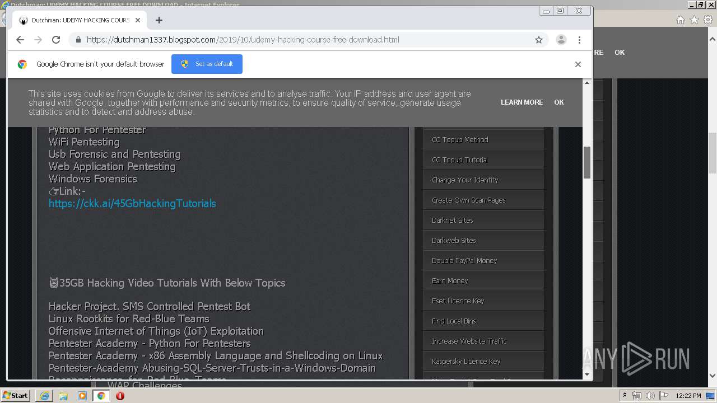717x403 pixels.
Task: Open Windows Explorer folder taskbar icon
Action: [x=63, y=396]
